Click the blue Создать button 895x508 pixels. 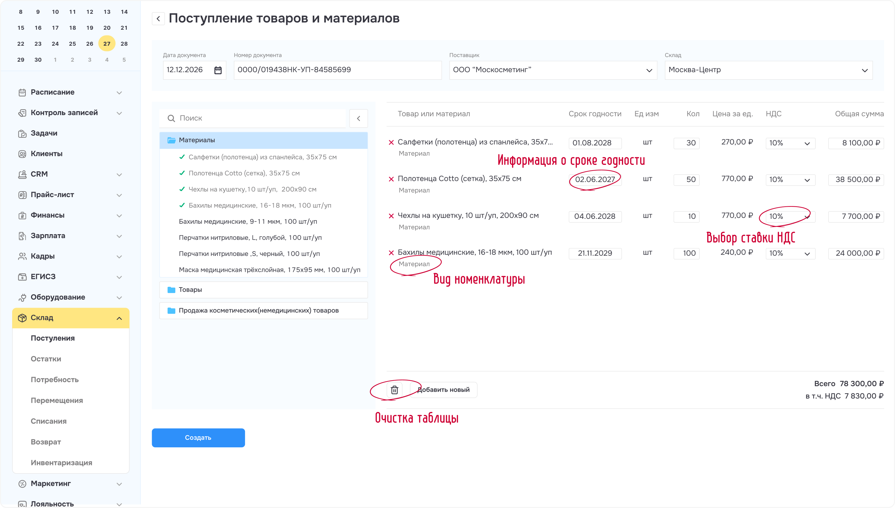[198, 438]
